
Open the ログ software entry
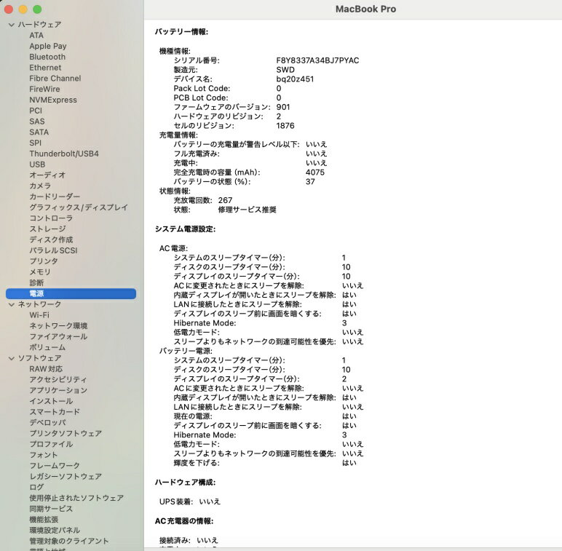click(36, 487)
